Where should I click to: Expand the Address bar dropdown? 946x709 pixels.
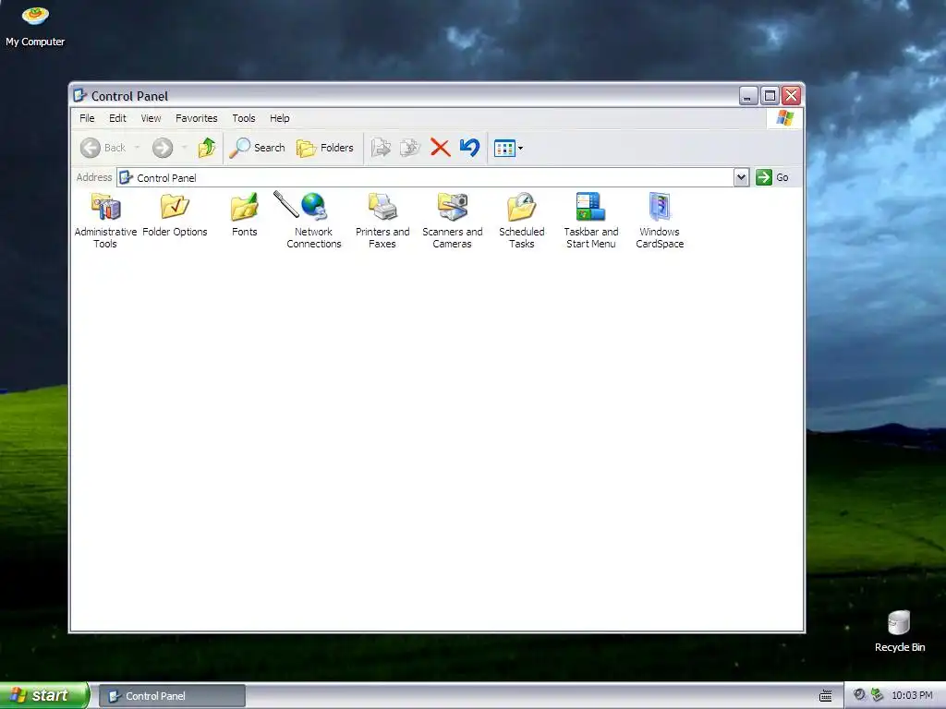pyautogui.click(x=742, y=177)
